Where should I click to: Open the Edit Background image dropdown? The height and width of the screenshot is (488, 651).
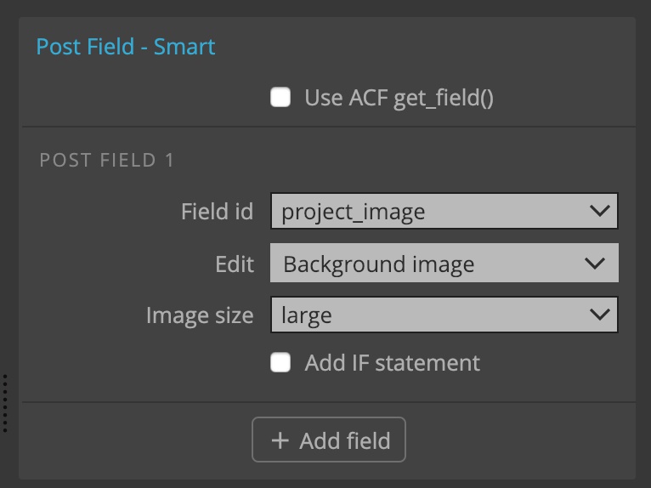[444, 264]
